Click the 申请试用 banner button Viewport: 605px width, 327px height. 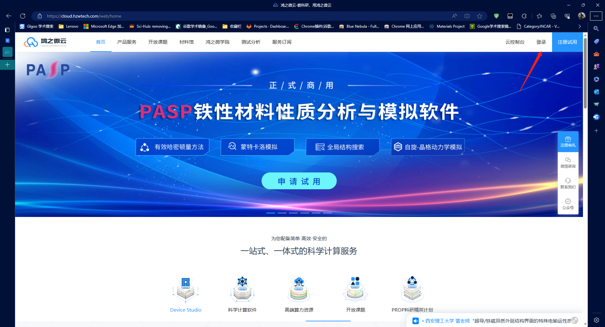(x=299, y=181)
